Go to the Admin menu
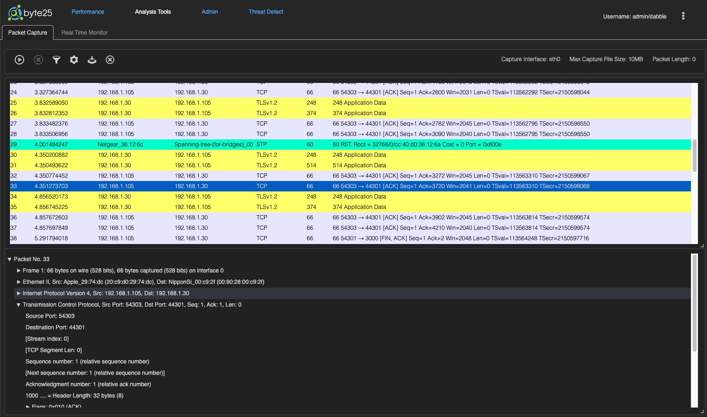Viewport: 707px width, 417px height. tap(210, 12)
